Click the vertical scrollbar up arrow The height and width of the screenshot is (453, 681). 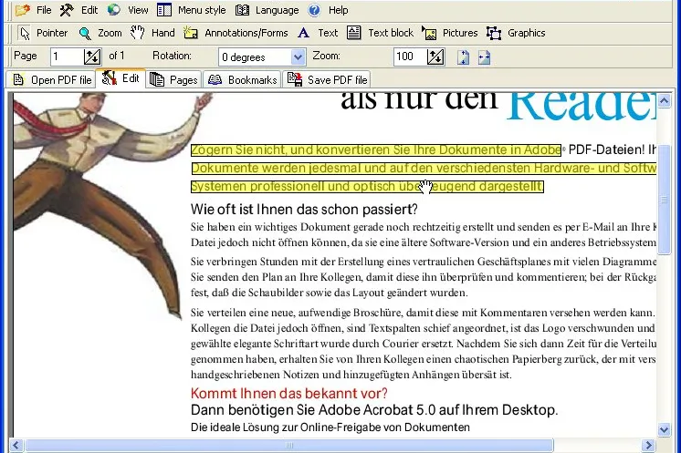coord(664,101)
